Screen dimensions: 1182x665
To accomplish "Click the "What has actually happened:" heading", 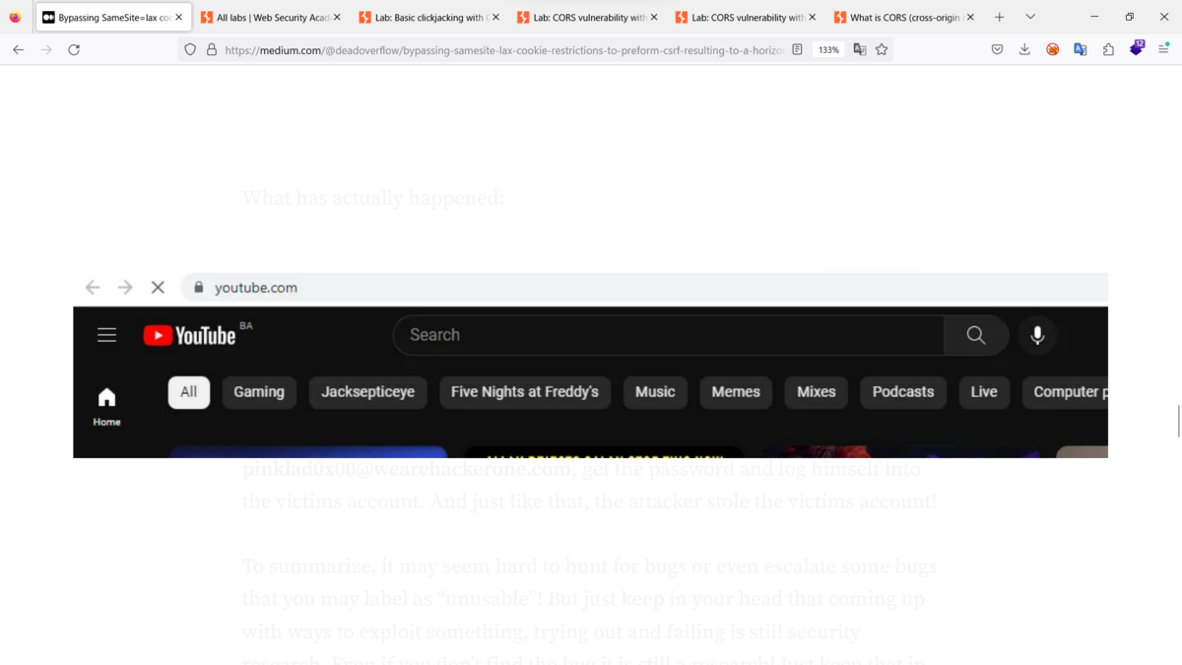I will point(373,198).
